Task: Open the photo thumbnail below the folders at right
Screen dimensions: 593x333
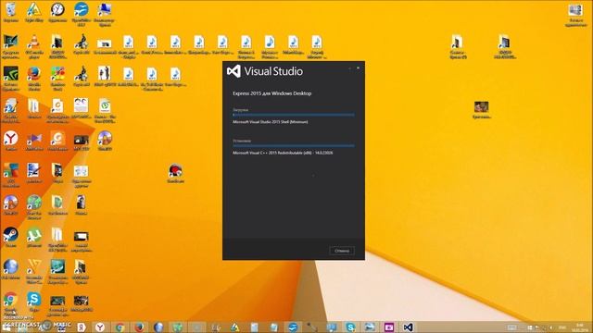Action: [482, 110]
